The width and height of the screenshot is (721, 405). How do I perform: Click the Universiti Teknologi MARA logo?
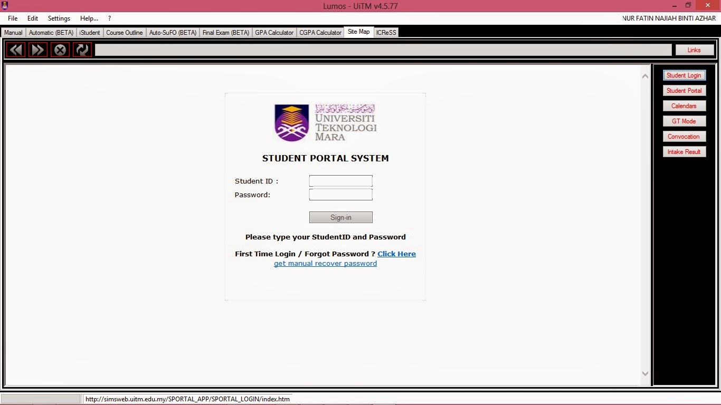[x=326, y=122]
